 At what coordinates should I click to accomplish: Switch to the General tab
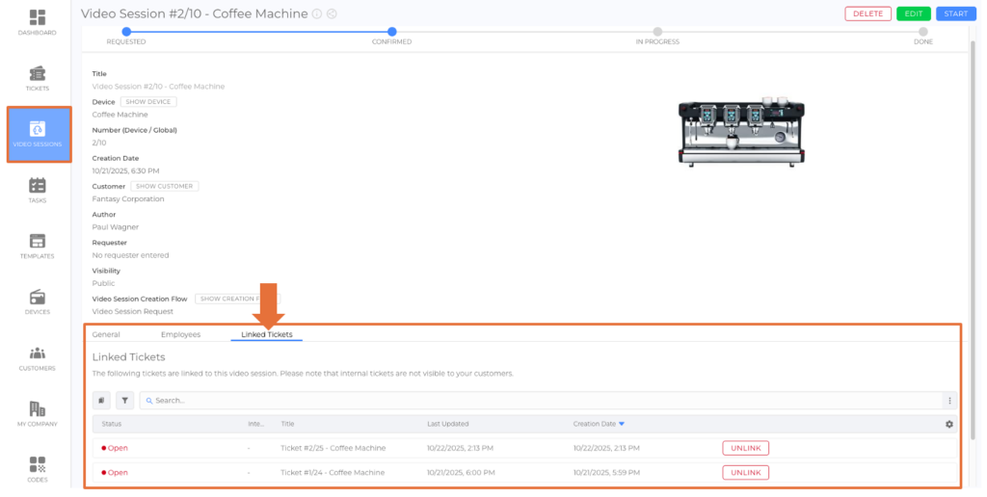[106, 334]
